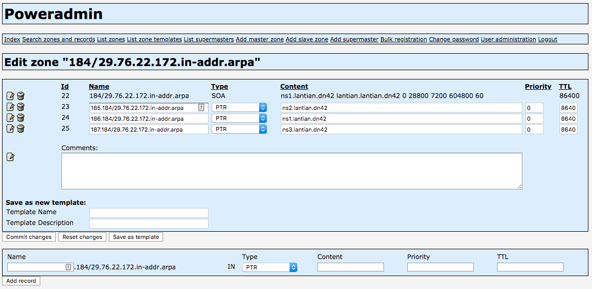Image resolution: width=592 pixels, height=289 pixels.
Task: Delete record 23 using trash icon
Action: point(21,107)
